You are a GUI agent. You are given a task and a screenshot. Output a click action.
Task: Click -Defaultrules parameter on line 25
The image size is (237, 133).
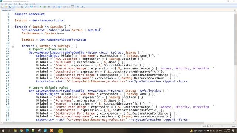pyautogui.click(x=149, y=91)
